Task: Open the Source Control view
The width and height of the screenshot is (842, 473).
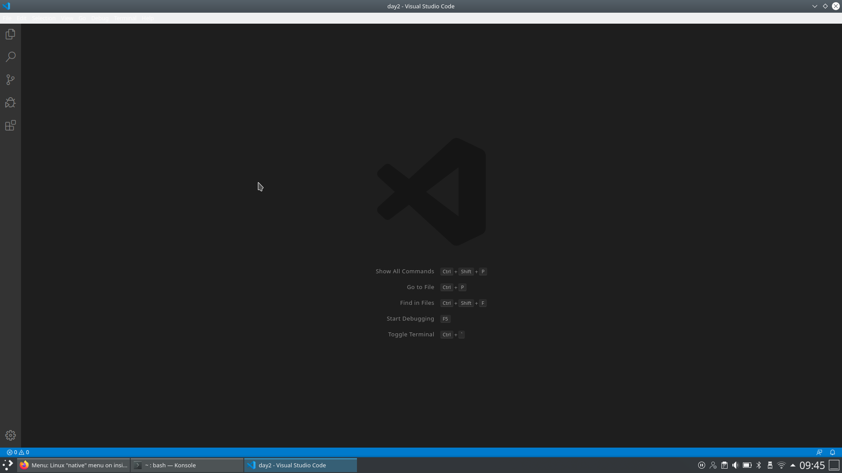Action: (x=11, y=80)
